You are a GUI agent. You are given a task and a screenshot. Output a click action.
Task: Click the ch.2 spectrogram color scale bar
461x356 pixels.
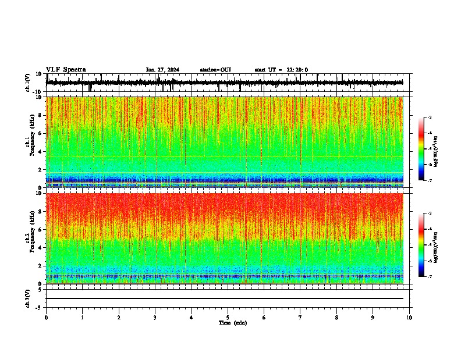(x=421, y=245)
